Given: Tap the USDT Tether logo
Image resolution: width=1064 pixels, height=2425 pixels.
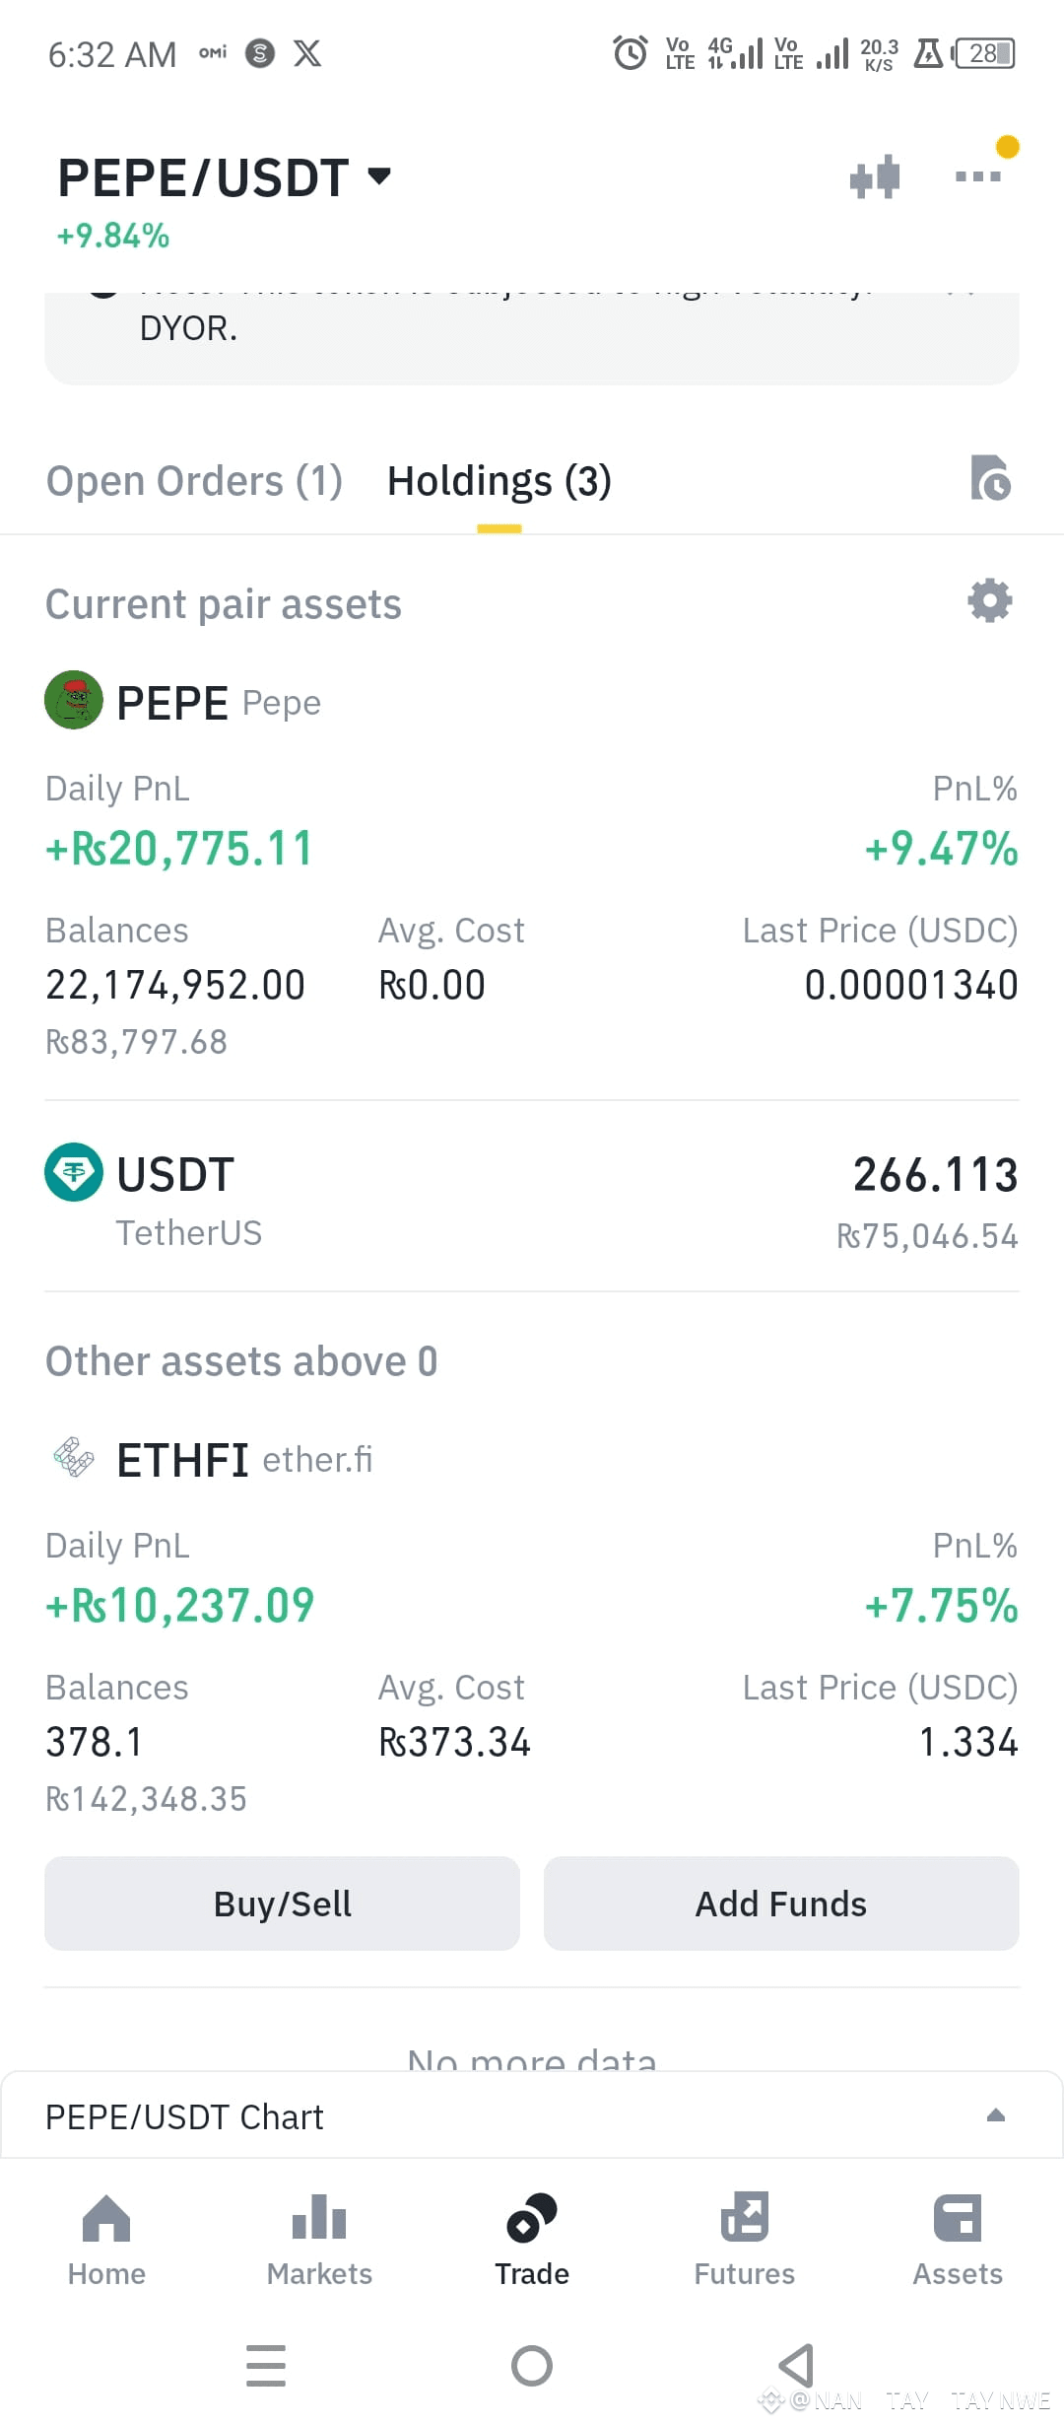Looking at the screenshot, I should [74, 1172].
